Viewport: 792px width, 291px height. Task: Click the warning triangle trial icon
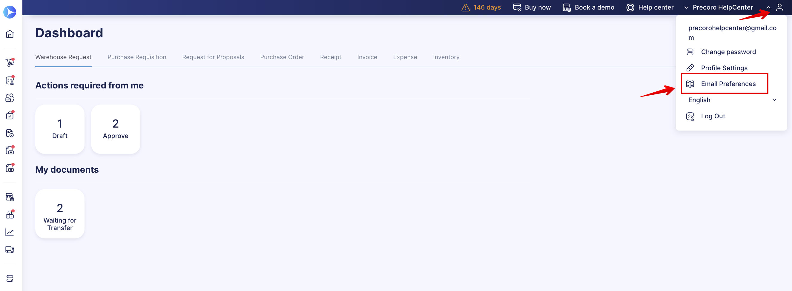pyautogui.click(x=466, y=7)
